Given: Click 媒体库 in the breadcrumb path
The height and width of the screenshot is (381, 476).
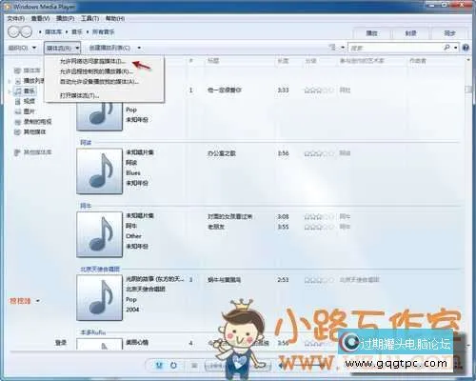Looking at the screenshot, I should click(x=53, y=31).
